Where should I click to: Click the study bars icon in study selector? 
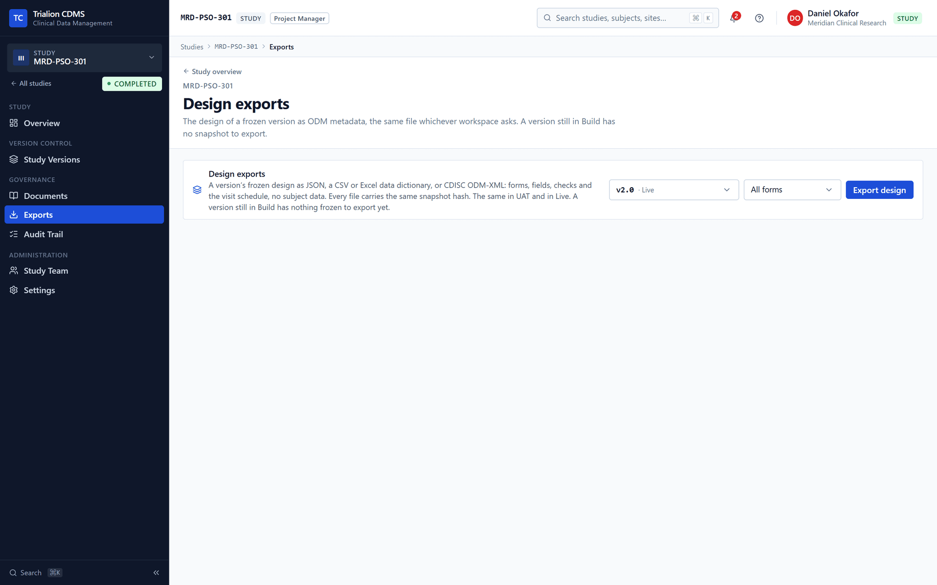21,58
